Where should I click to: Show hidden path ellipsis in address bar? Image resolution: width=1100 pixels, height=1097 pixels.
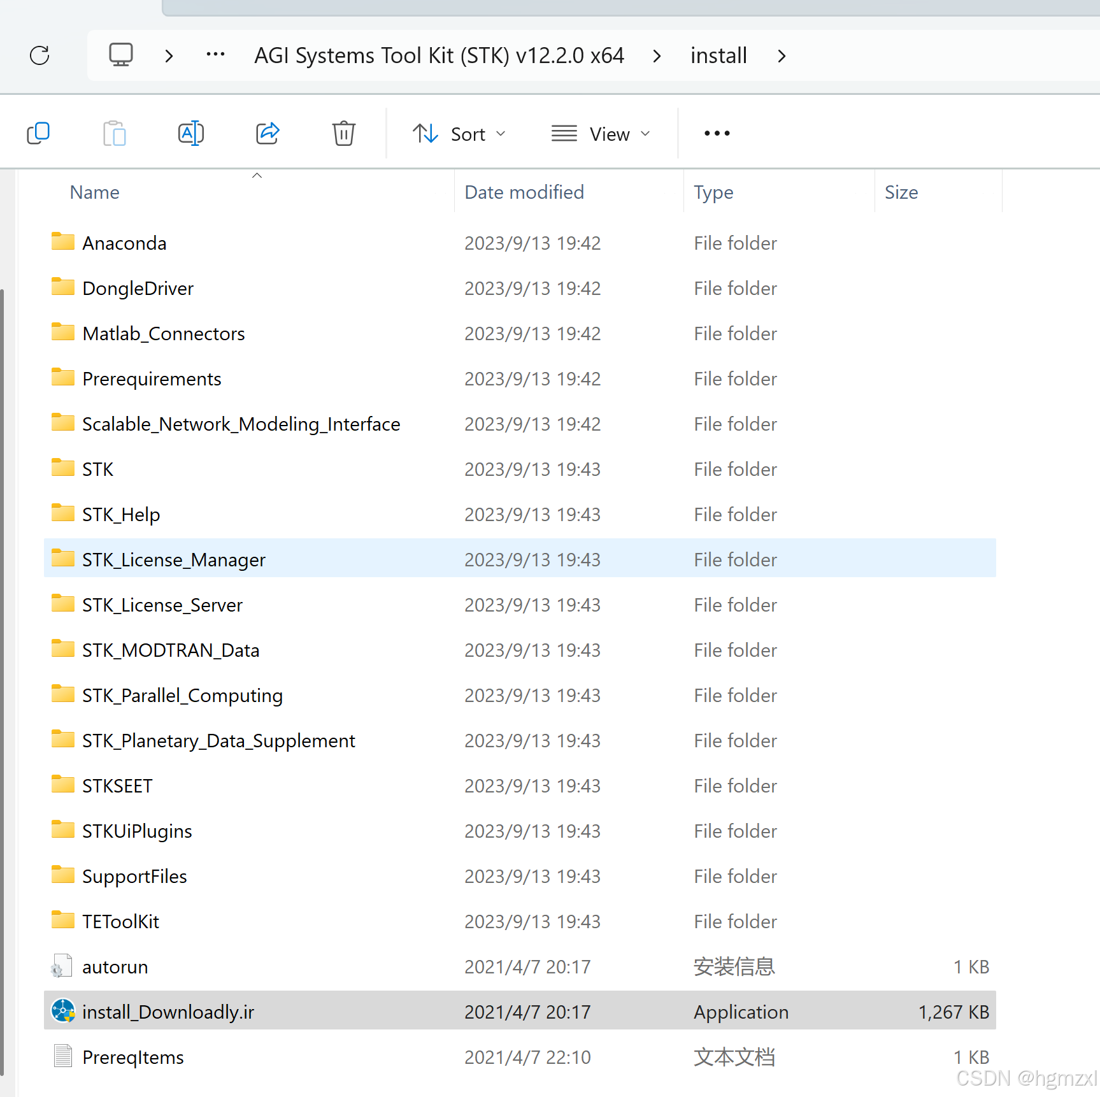pos(215,55)
